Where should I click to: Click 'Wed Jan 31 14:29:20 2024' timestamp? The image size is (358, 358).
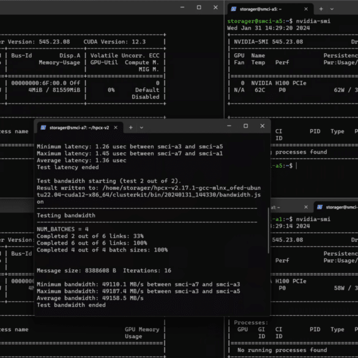[269, 28]
